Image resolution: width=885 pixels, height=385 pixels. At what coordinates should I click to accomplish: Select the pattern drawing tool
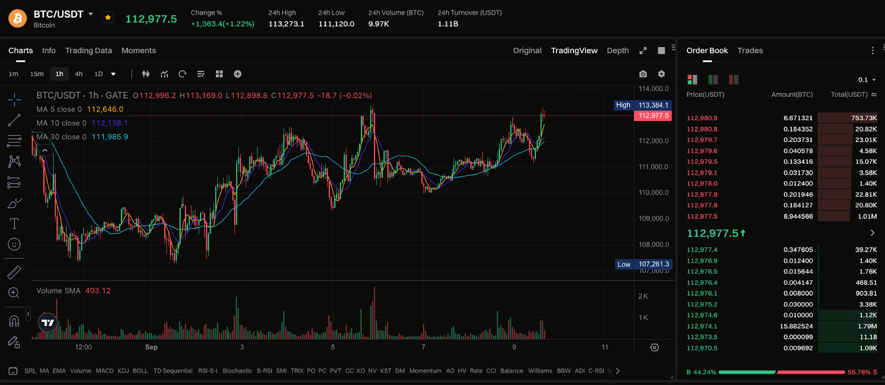coord(14,161)
